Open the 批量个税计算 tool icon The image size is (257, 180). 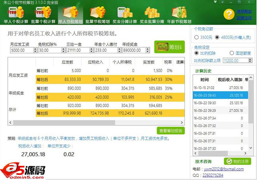[43, 15]
